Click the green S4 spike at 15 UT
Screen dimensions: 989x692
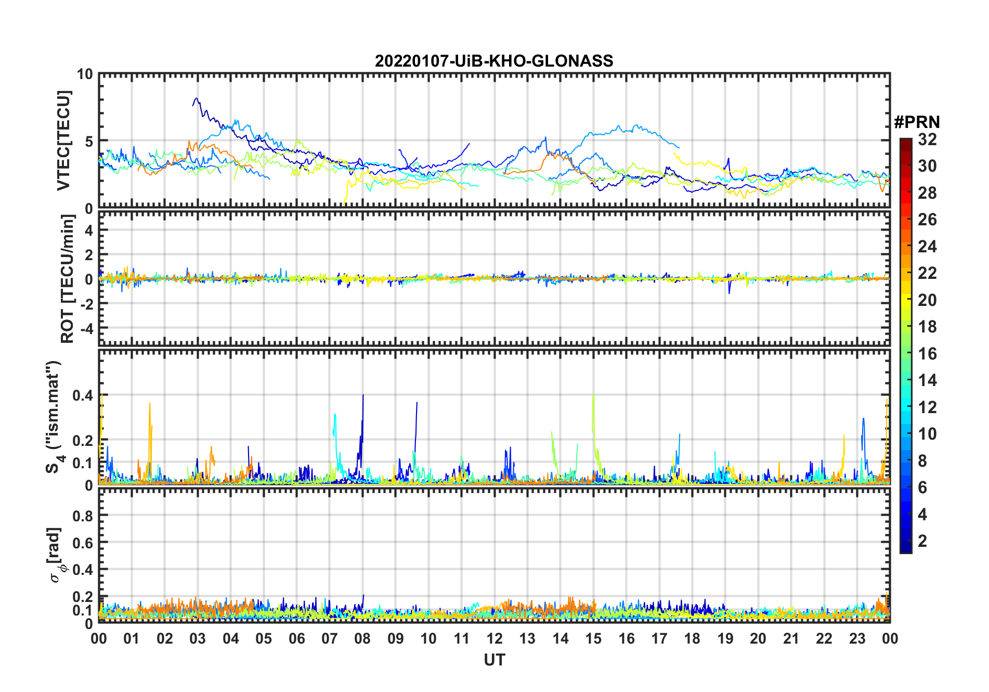[593, 416]
